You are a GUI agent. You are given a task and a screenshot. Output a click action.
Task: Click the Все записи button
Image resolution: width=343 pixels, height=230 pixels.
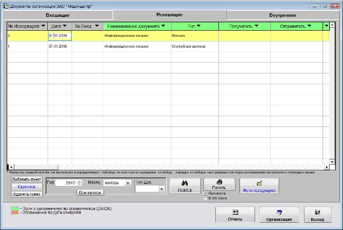pos(90,193)
